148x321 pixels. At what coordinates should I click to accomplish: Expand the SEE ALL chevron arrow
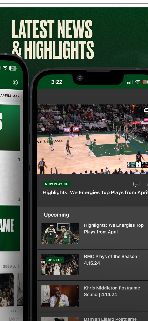tap(18, 266)
